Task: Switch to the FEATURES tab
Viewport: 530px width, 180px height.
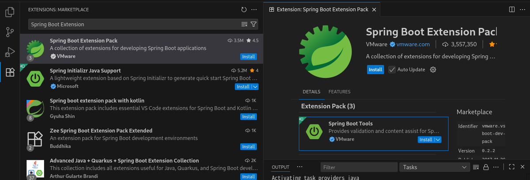Action: (339, 92)
